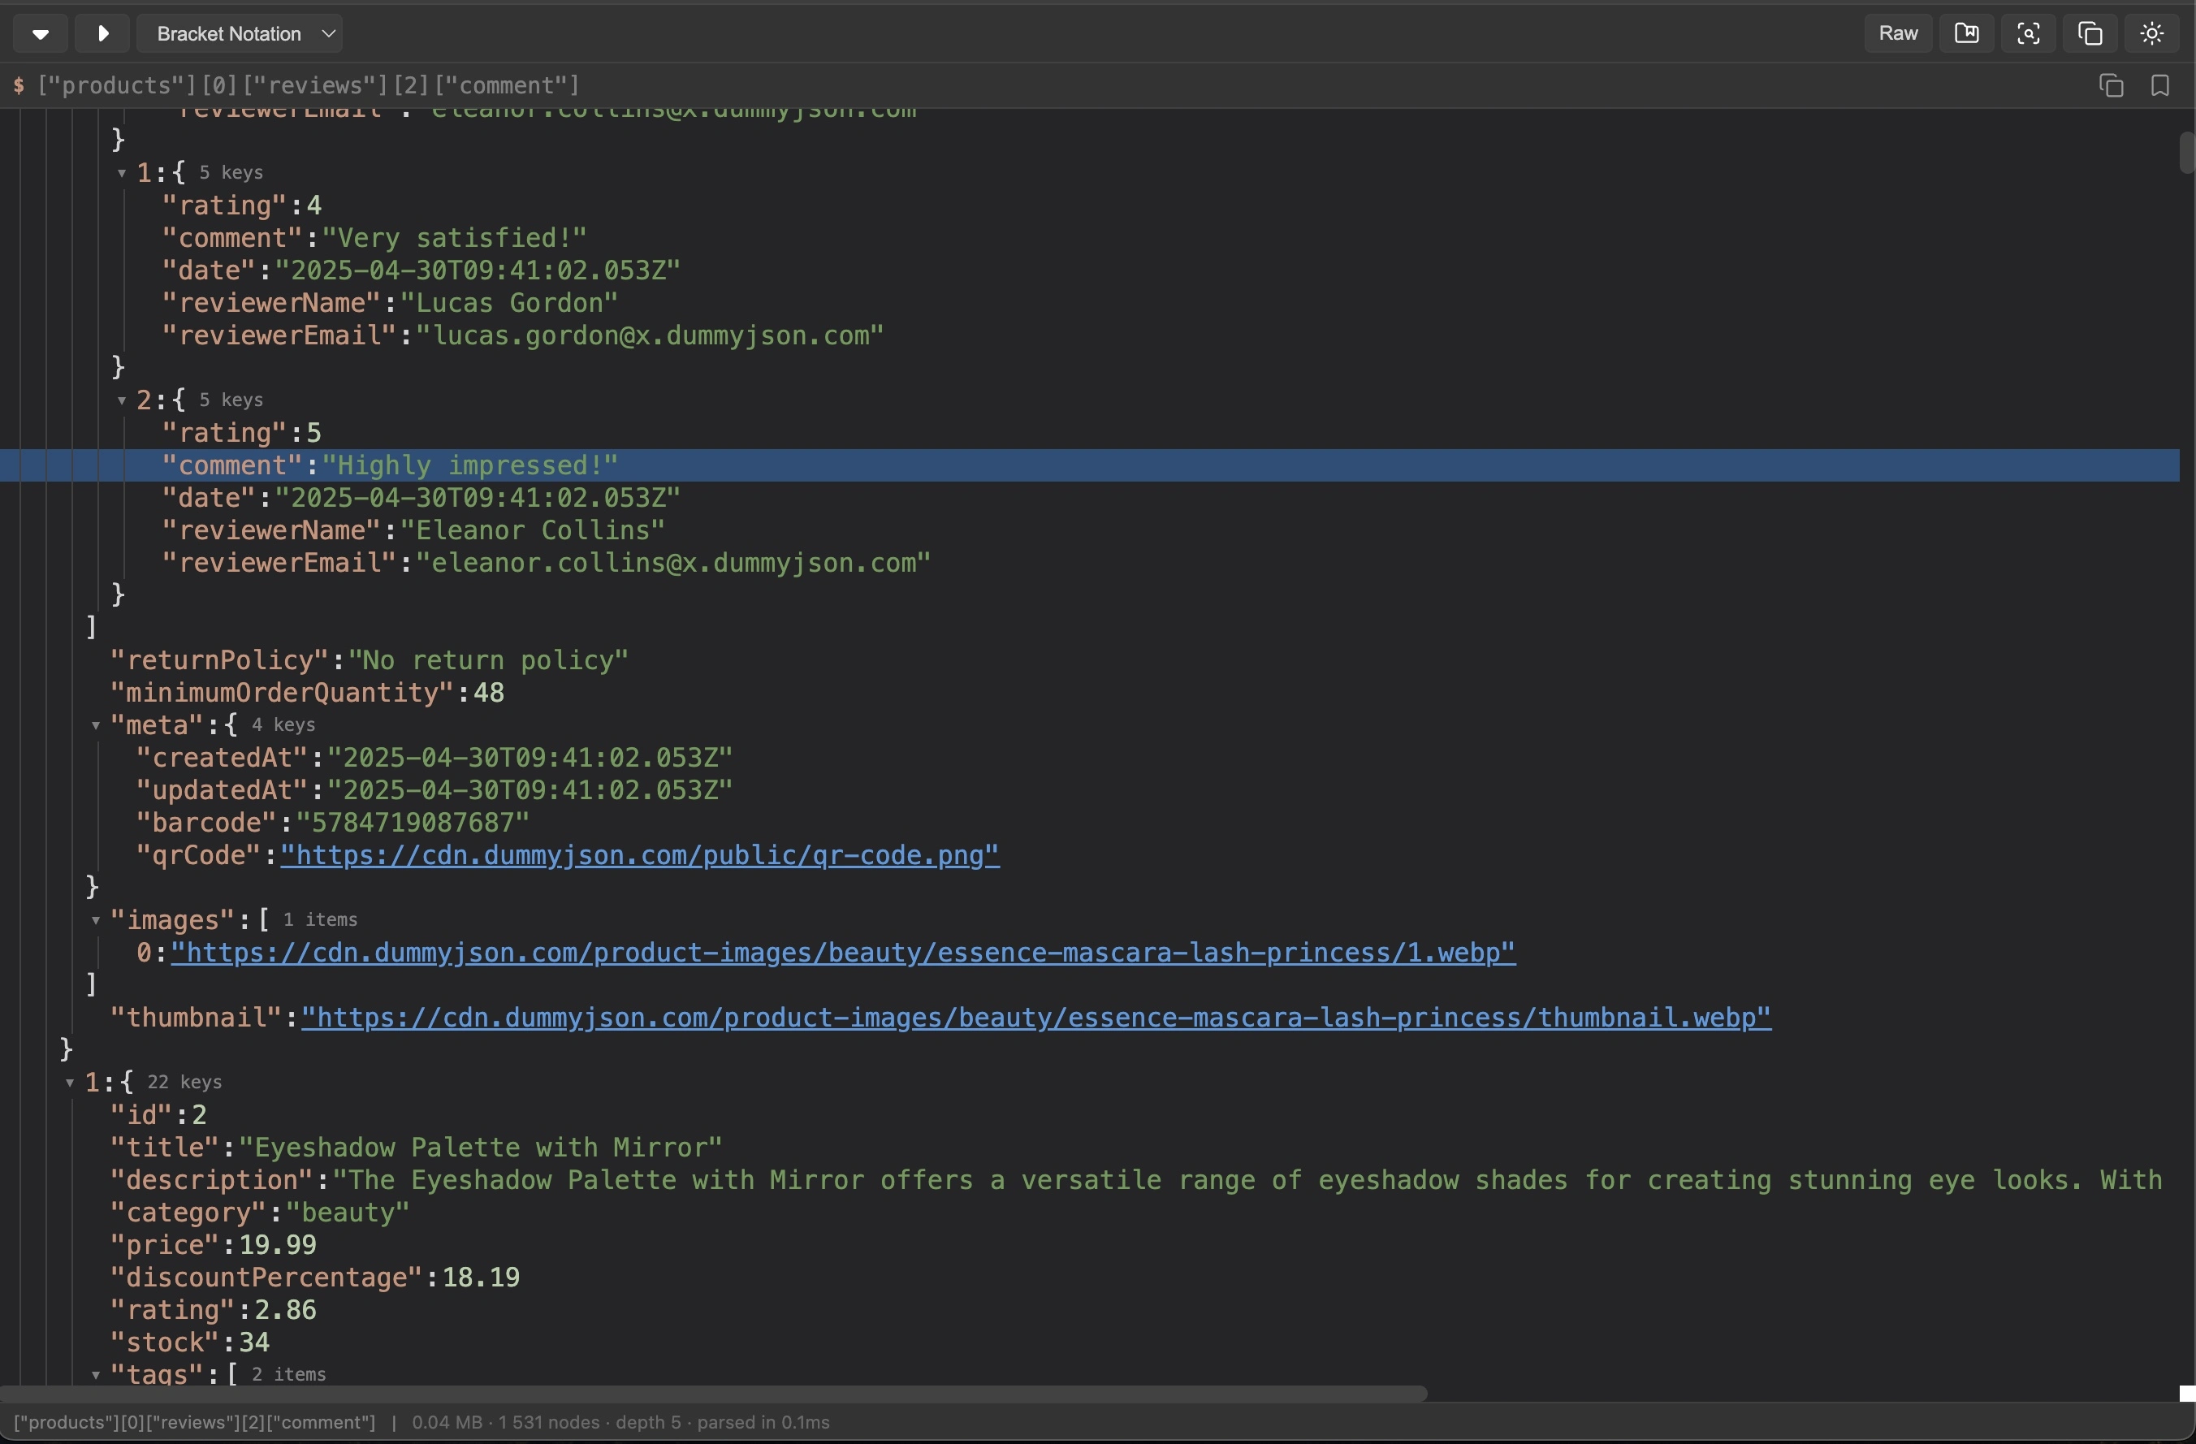Bookmark the current path
2196x1444 pixels.
[2160, 86]
